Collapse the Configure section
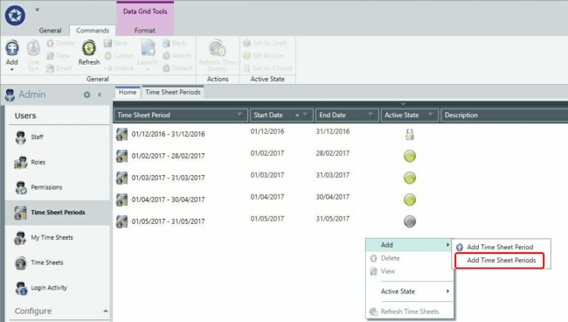This screenshot has width=568, height=322. (106, 311)
